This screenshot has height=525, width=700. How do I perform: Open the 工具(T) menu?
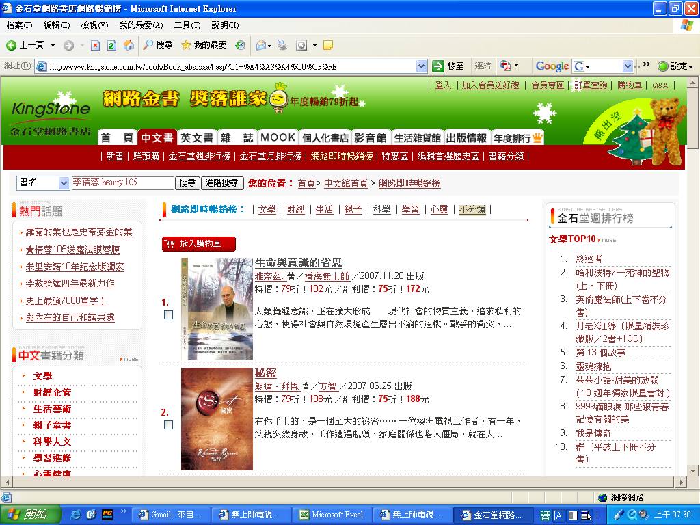tap(187, 25)
